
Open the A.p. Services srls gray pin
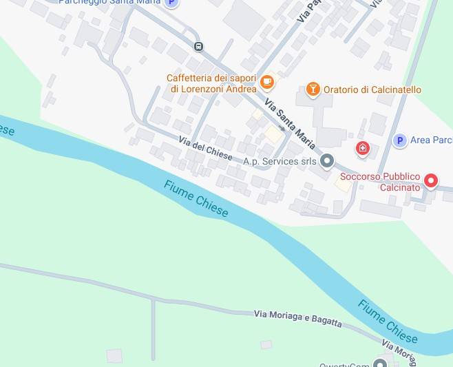point(327,160)
